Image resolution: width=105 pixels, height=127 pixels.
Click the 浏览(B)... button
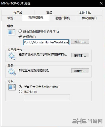pyautogui.click(x=80, y=42)
